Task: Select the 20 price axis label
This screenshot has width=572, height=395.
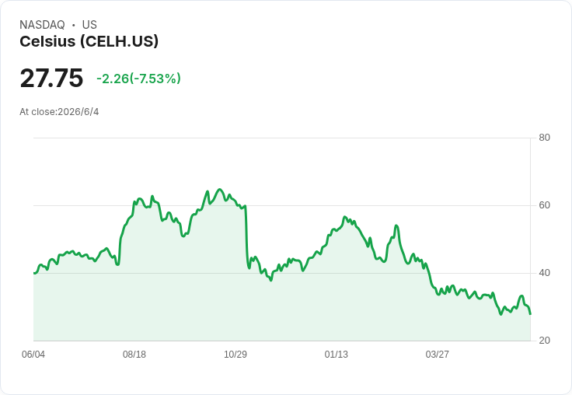Action: pos(544,341)
